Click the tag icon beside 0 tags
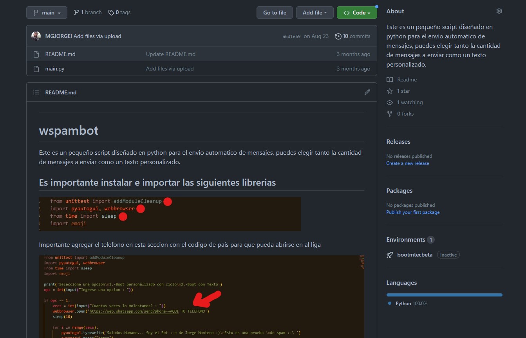The width and height of the screenshot is (526, 338). pos(111,13)
